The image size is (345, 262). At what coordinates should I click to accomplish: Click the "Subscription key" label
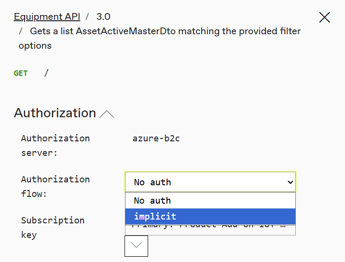53,227
